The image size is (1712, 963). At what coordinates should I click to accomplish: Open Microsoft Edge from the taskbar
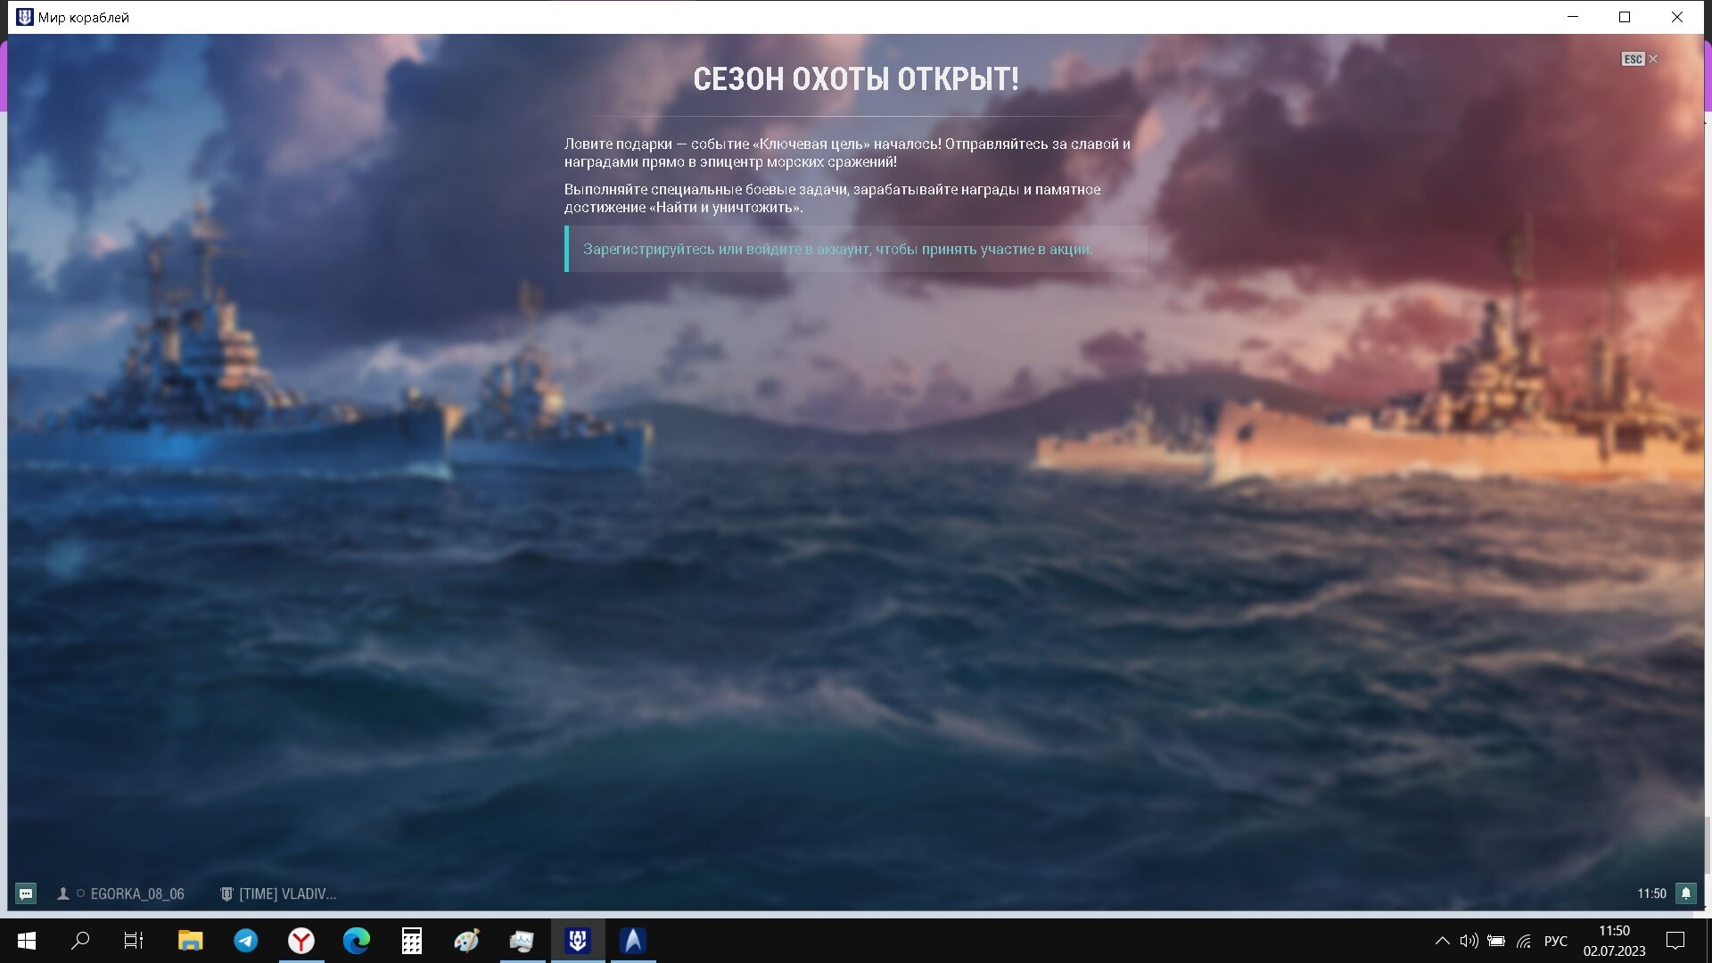[357, 941]
